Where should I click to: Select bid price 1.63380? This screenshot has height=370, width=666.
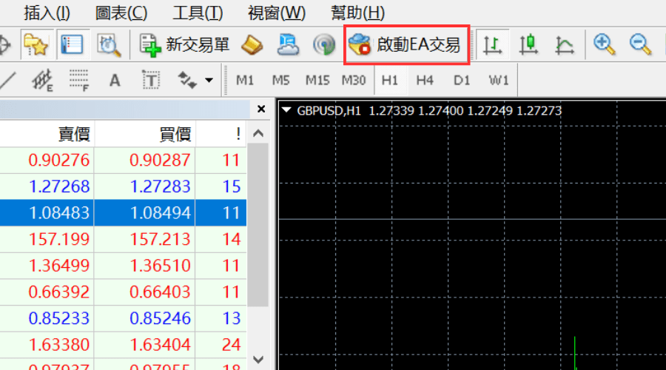pos(58,345)
